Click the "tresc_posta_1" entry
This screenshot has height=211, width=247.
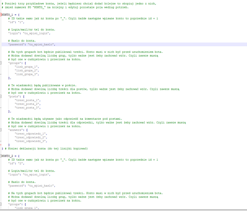(28, 100)
